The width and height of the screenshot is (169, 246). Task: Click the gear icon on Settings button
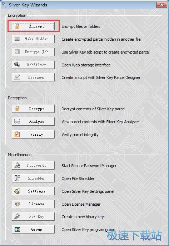[x=17, y=191]
